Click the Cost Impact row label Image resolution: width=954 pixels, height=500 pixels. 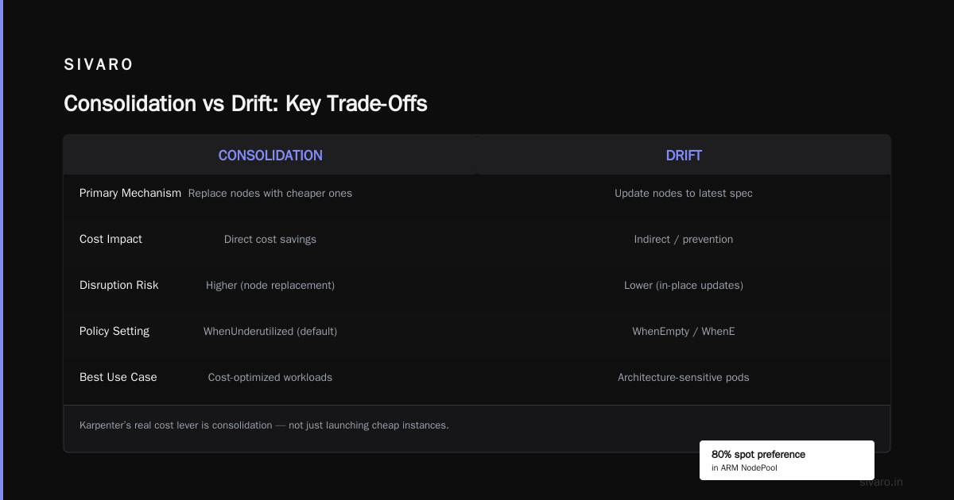point(111,239)
